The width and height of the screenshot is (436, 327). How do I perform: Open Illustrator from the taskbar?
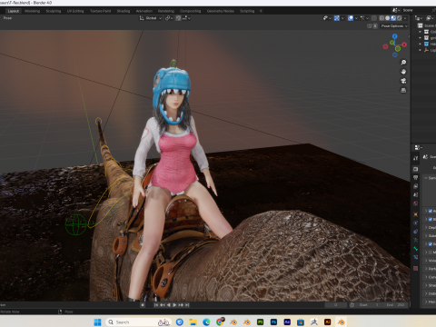point(327,322)
